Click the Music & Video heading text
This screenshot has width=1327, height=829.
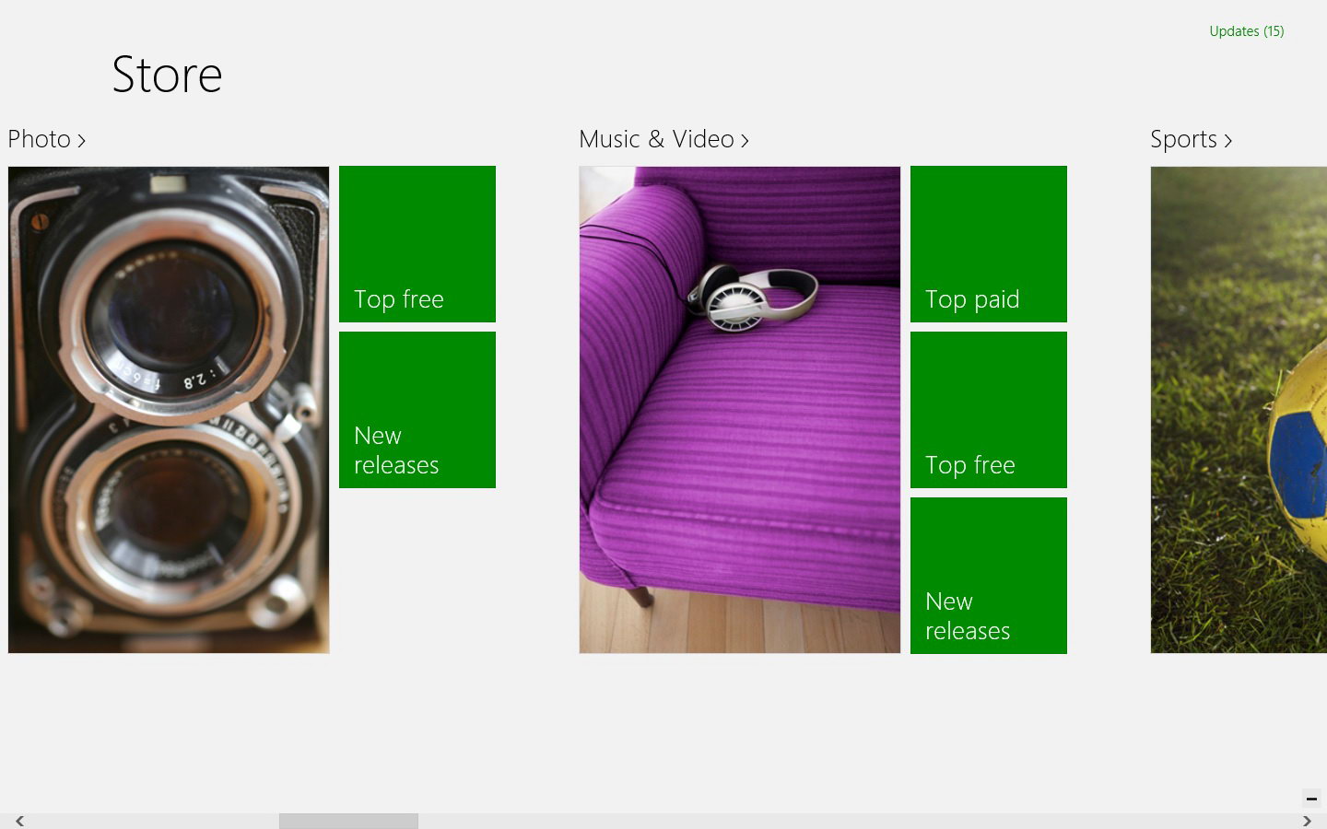tap(656, 139)
